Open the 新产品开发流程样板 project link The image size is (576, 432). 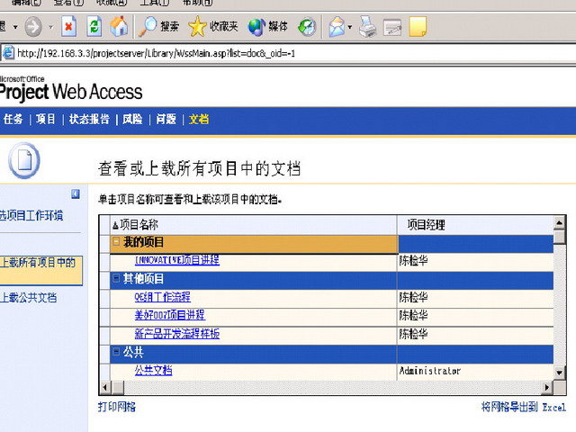177,334
